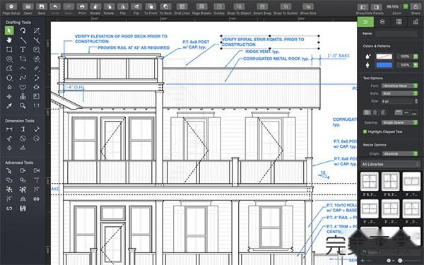
Task: Click the Undo toolbar icon
Action: tap(55, 6)
